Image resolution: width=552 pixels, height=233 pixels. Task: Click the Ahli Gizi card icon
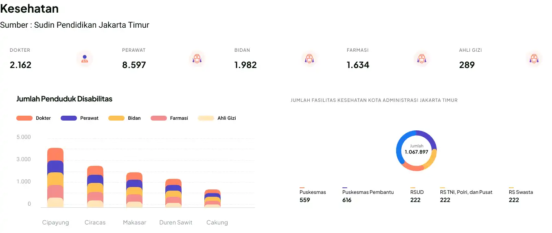pyautogui.click(x=534, y=59)
